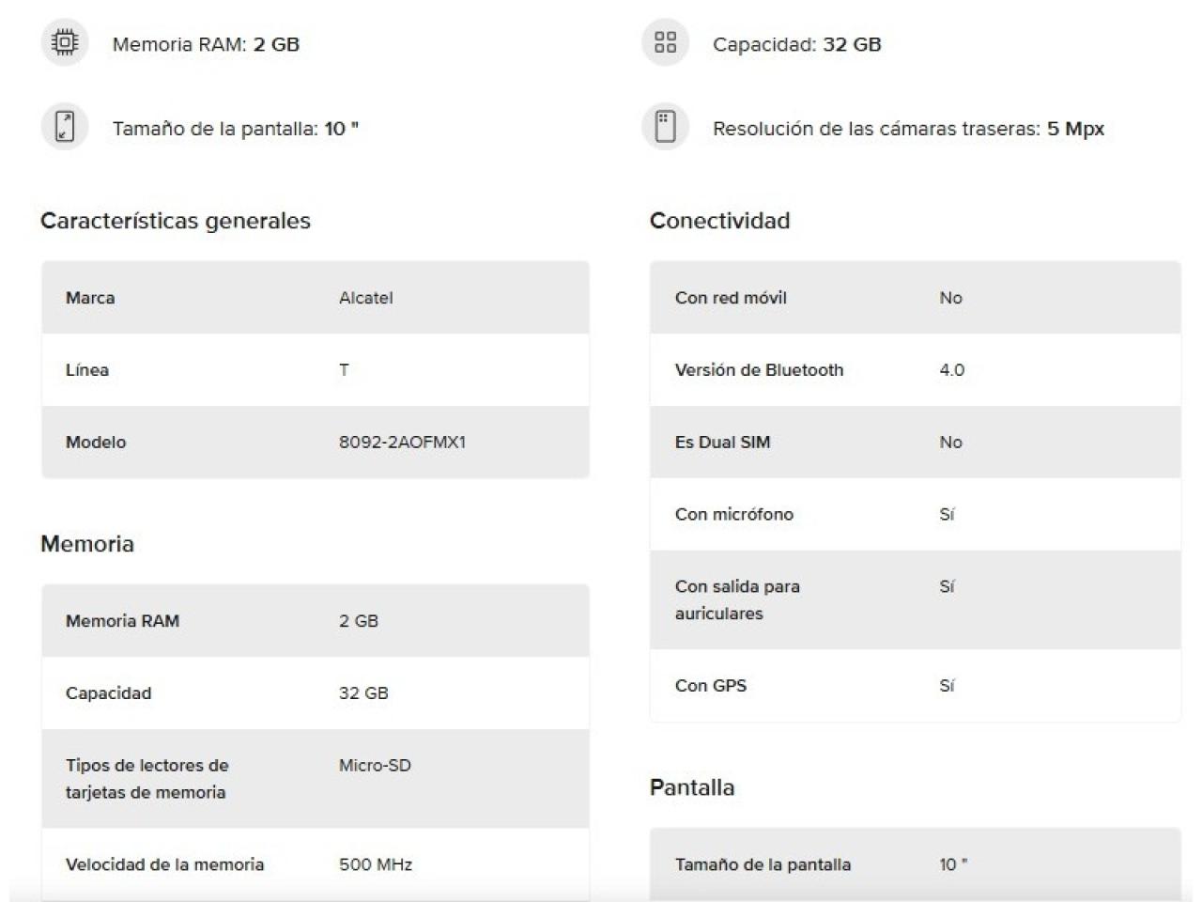Click the screen size phone icon
The width and height of the screenshot is (1202, 902).
[65, 127]
